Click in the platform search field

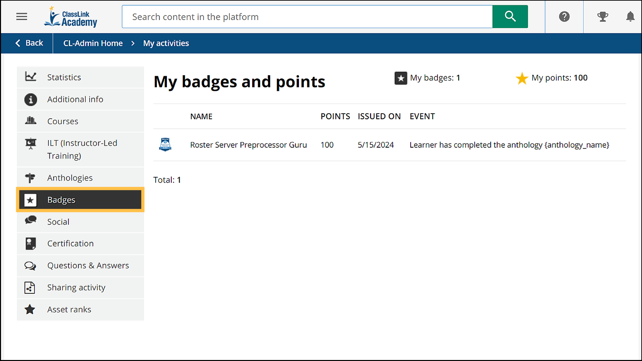click(307, 17)
